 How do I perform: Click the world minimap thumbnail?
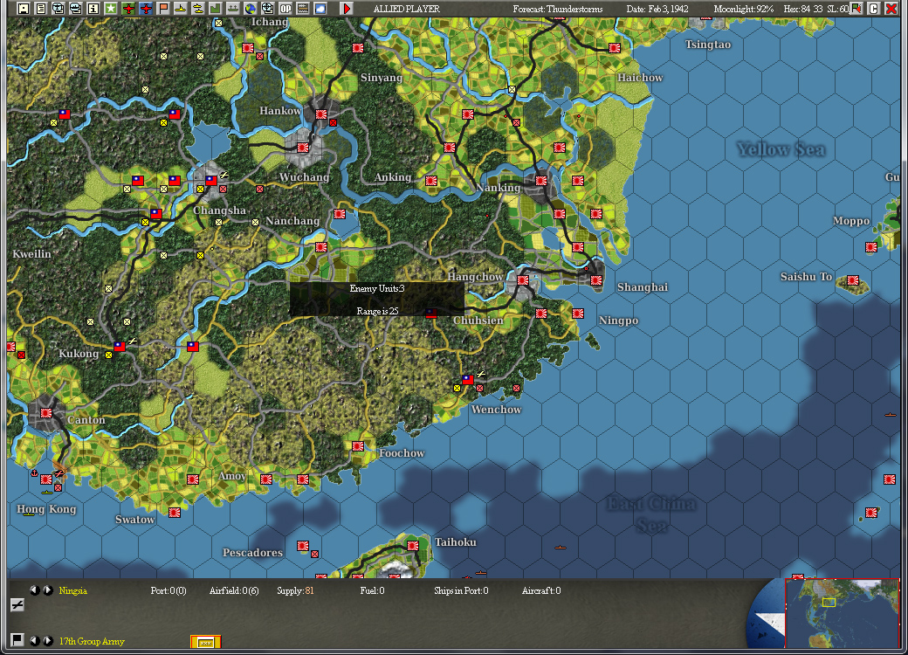point(842,613)
